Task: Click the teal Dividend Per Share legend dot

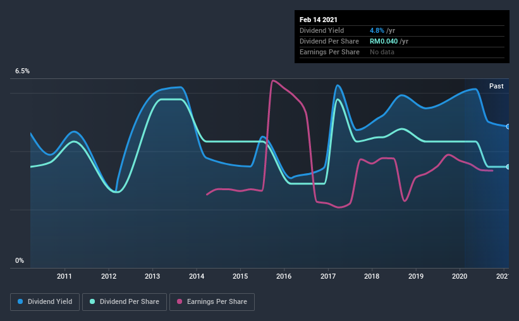Action: pyautogui.click(x=92, y=301)
